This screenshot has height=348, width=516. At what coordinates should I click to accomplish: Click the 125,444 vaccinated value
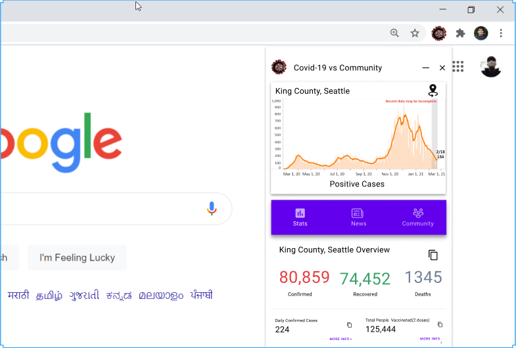[x=381, y=329]
